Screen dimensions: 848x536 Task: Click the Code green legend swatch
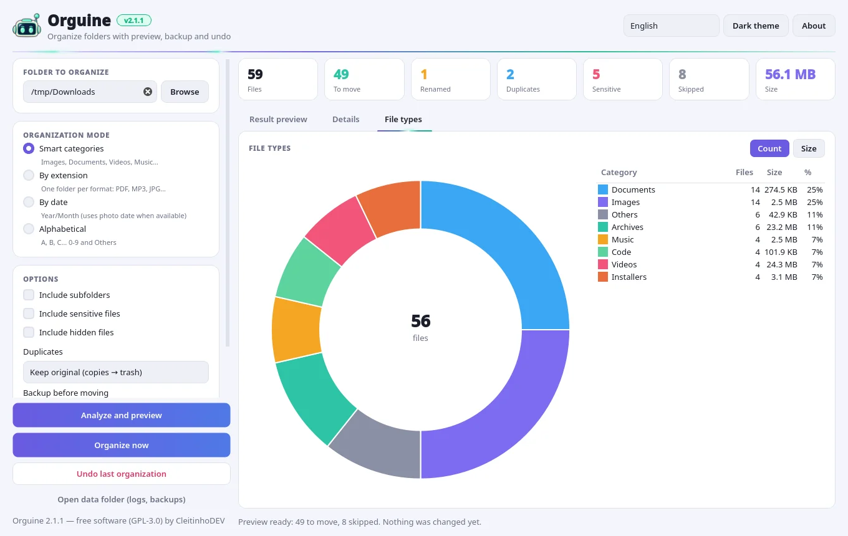(x=603, y=252)
